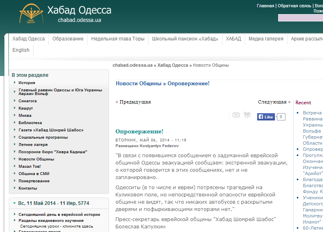Open Похороное бюро "Хевра Кадиша" item

53,152
